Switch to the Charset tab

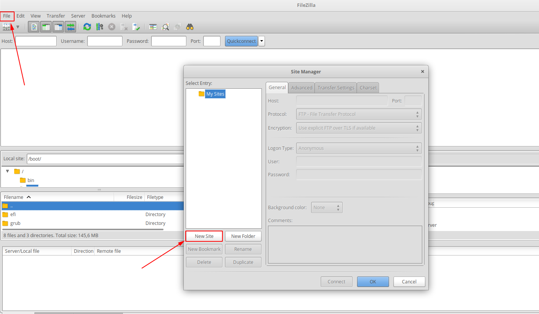(x=368, y=88)
